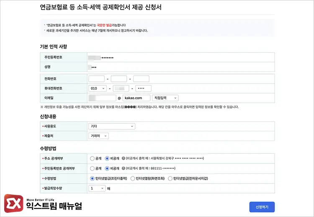Screen dimensions: 314x217
Task: Select 비공개 for 주소 공개여부
Action: point(107,158)
